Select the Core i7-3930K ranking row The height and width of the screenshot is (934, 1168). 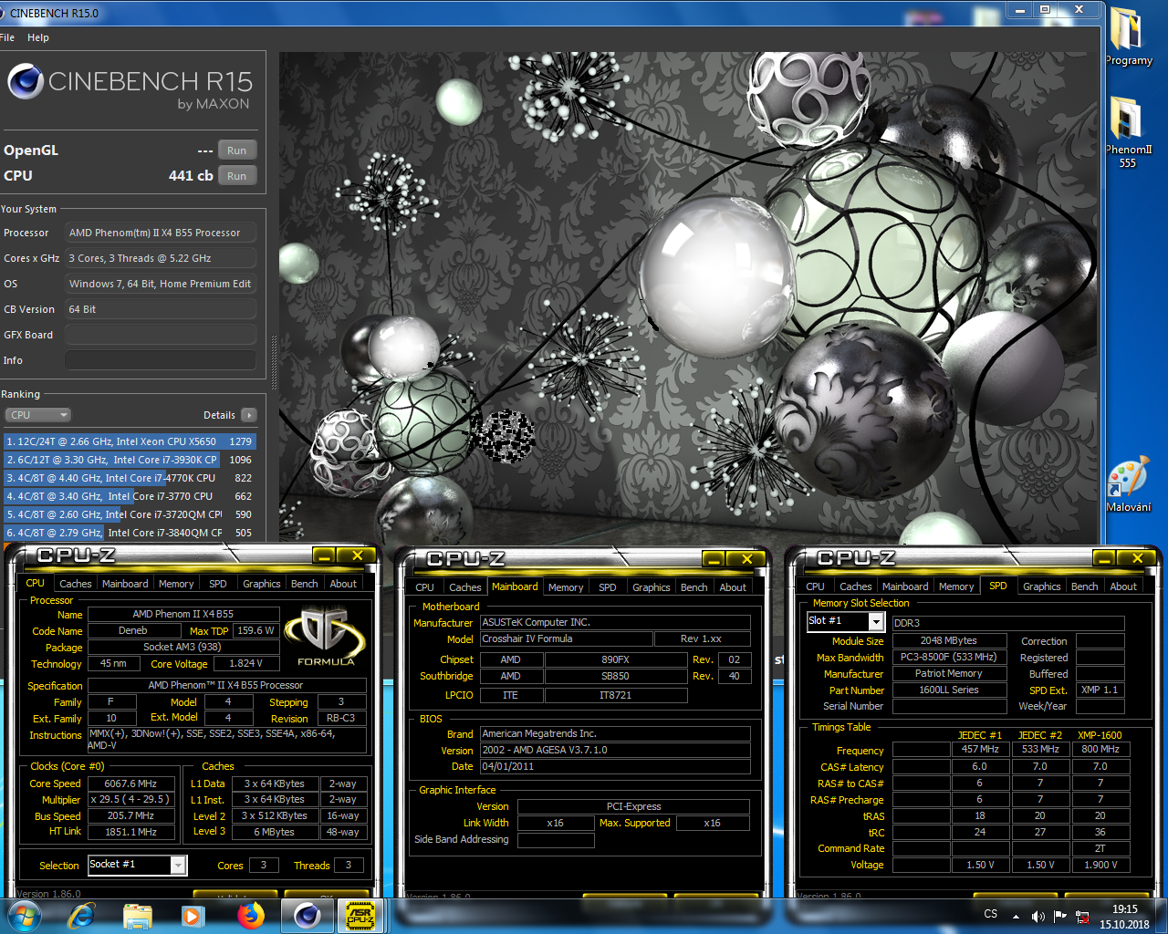129,460
